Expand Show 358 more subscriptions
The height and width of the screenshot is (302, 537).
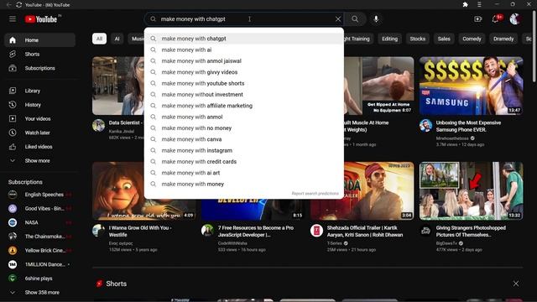click(40, 293)
